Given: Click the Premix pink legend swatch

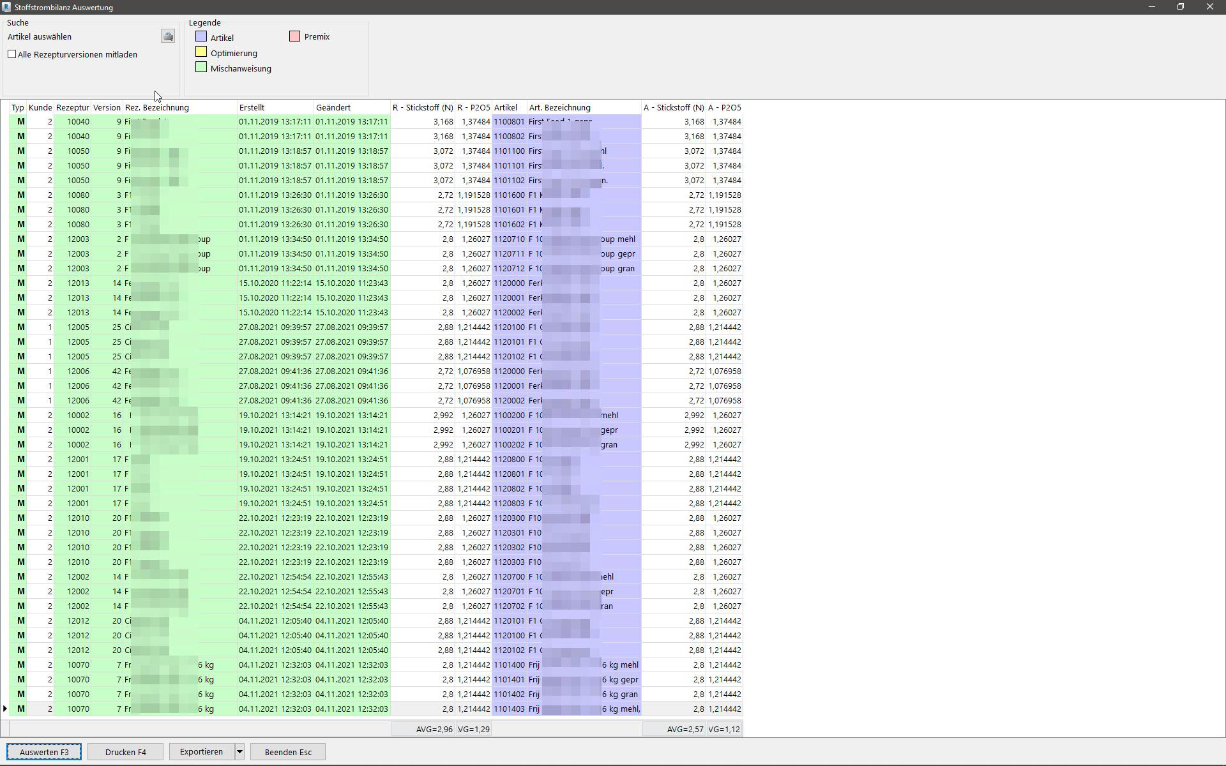Looking at the screenshot, I should pos(294,36).
